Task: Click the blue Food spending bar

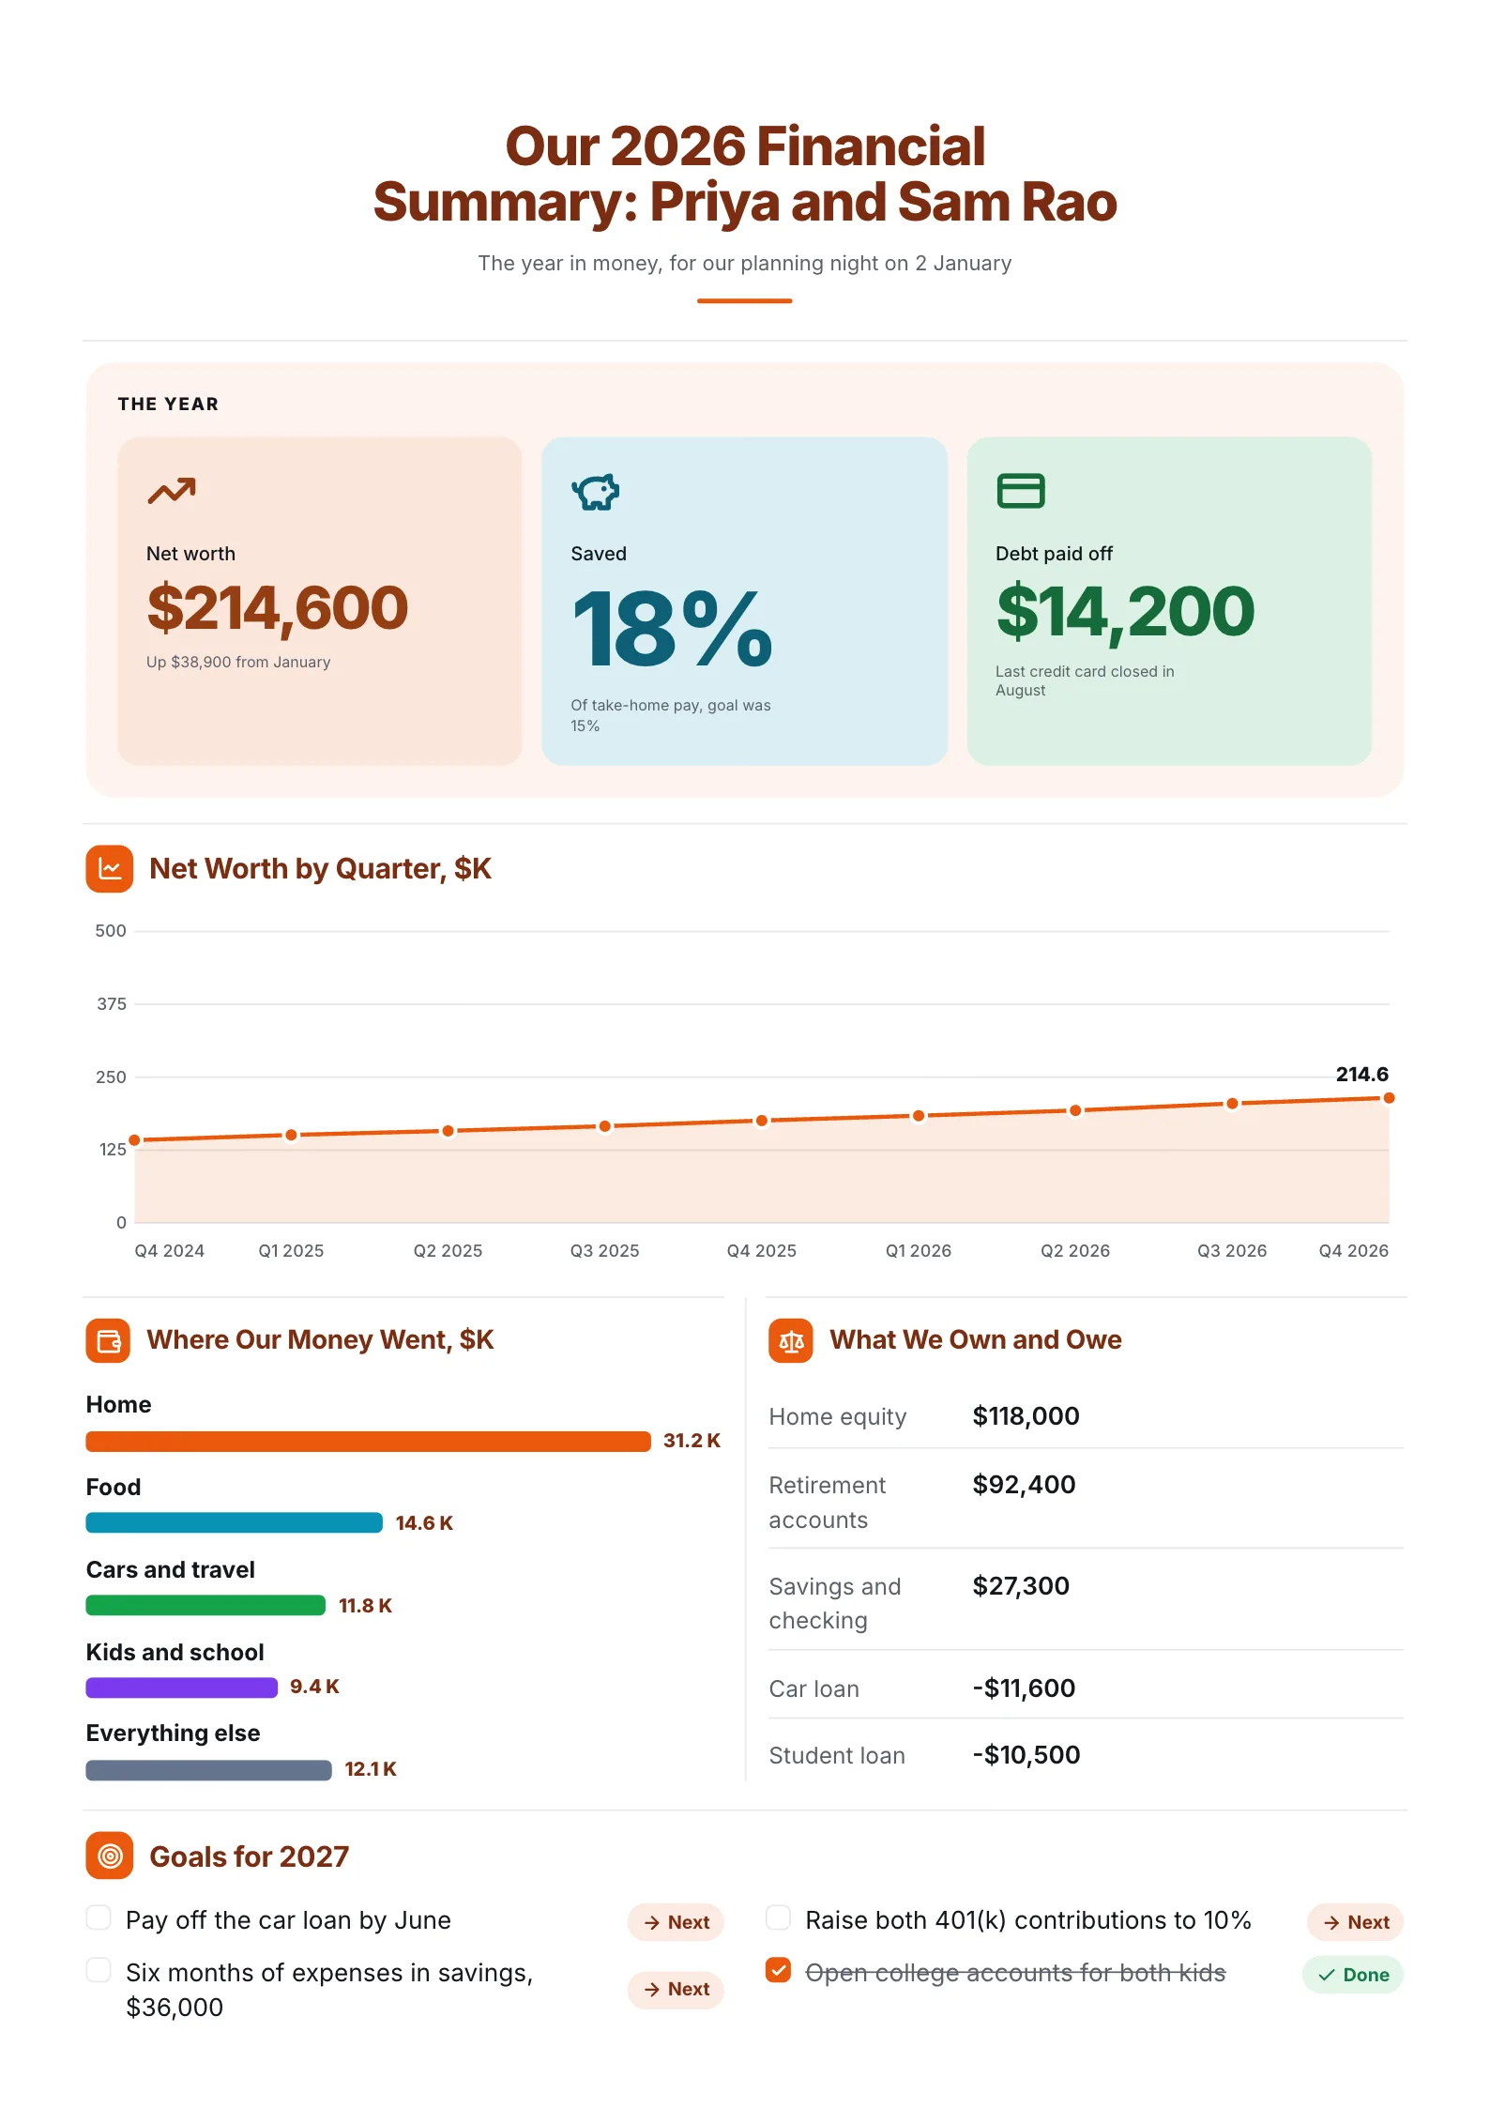Action: coord(235,1523)
